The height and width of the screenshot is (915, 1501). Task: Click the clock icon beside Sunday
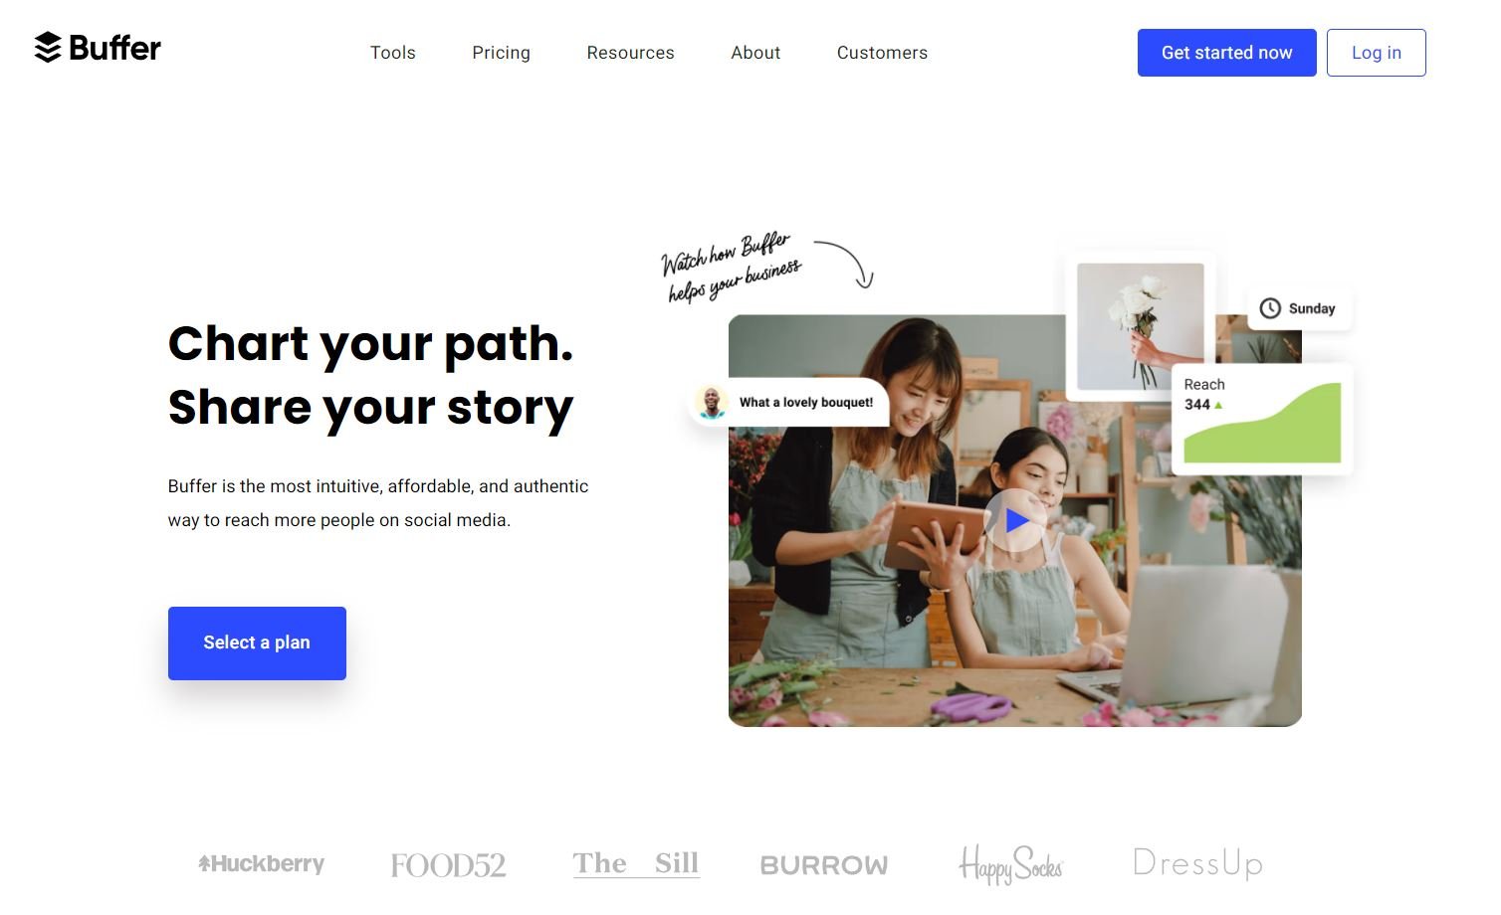(x=1270, y=308)
